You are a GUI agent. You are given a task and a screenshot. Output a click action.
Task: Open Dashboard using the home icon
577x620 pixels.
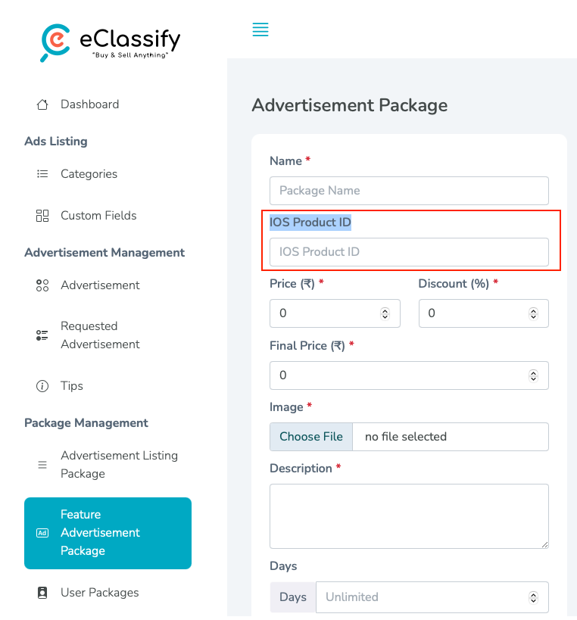pos(42,104)
